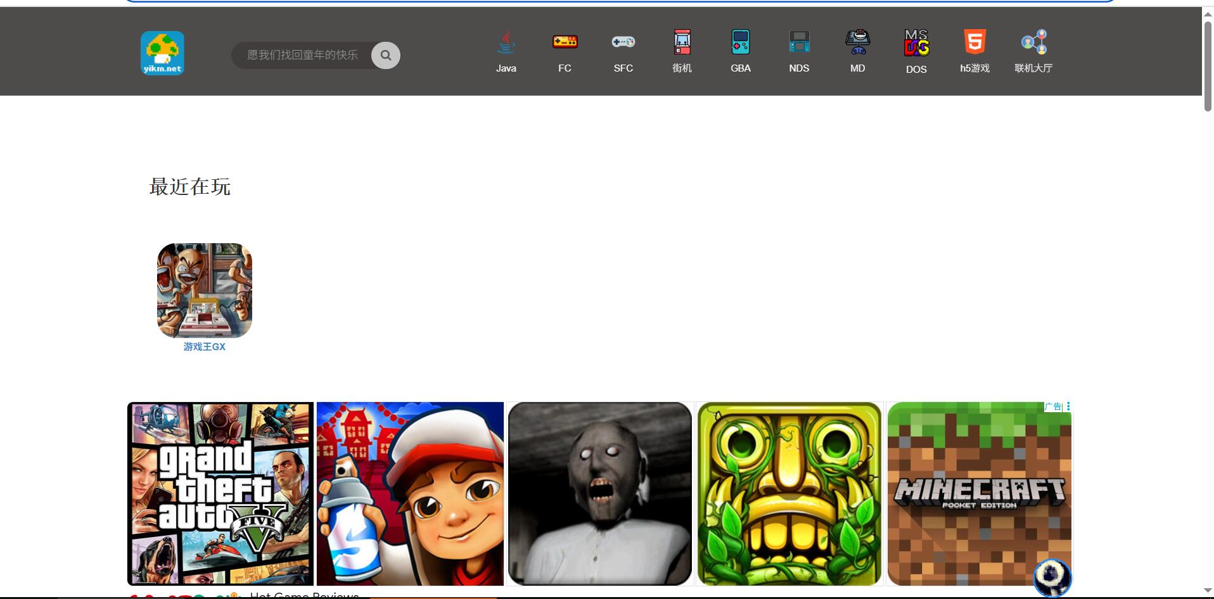
Task: Select the GBA menu label
Action: pyautogui.click(x=741, y=68)
